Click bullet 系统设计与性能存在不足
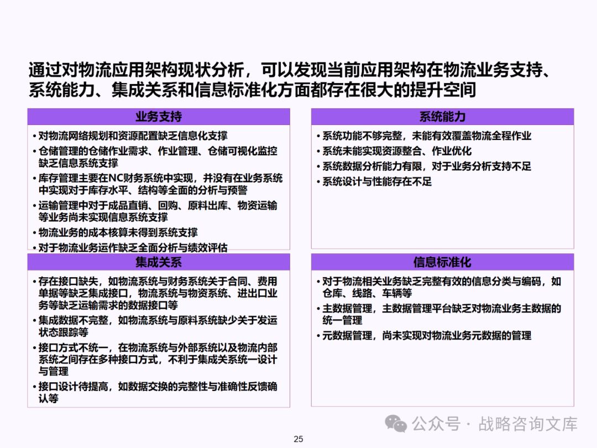This screenshot has width=597, height=448. 374,181
